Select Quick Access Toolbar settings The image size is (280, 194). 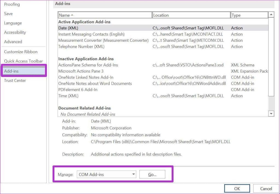click(x=24, y=61)
